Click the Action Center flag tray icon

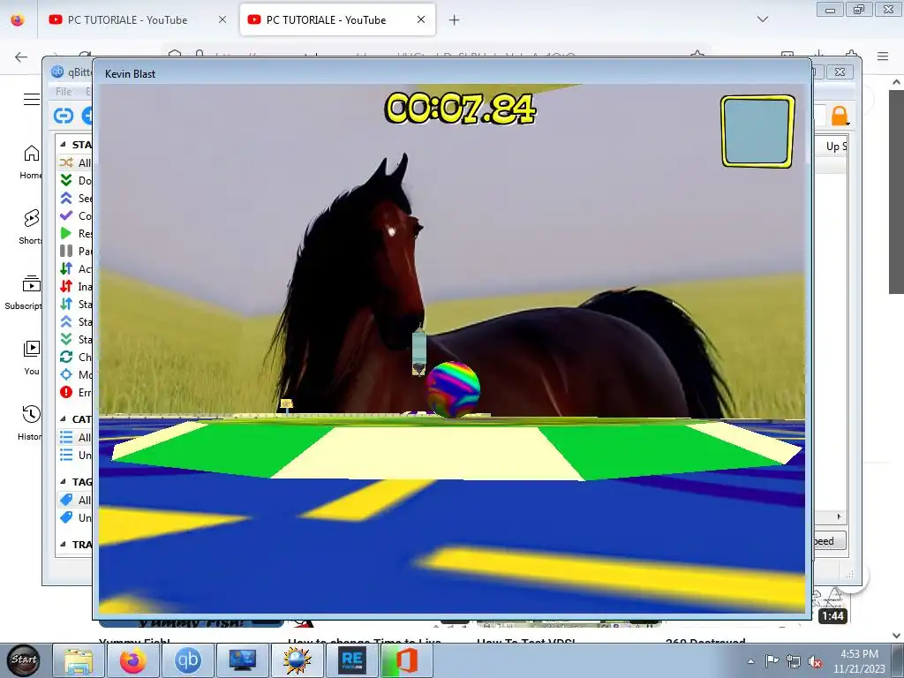(772, 661)
